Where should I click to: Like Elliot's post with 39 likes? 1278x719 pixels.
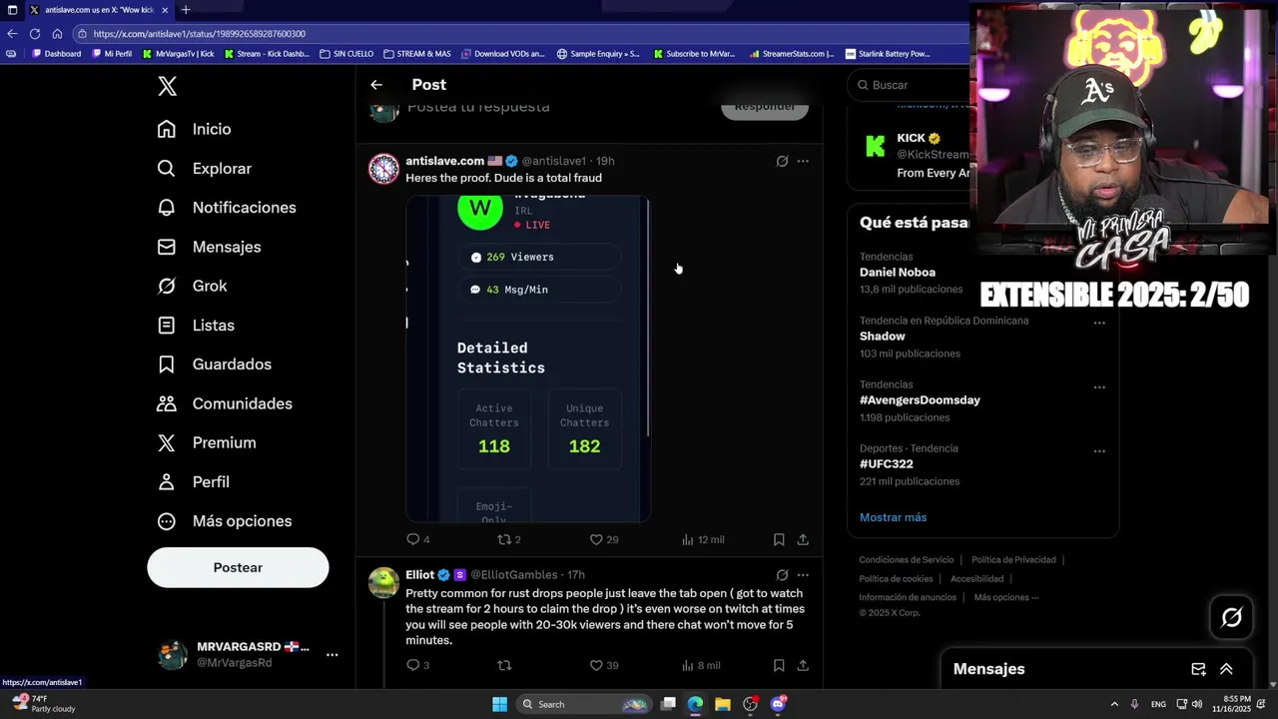603,665
